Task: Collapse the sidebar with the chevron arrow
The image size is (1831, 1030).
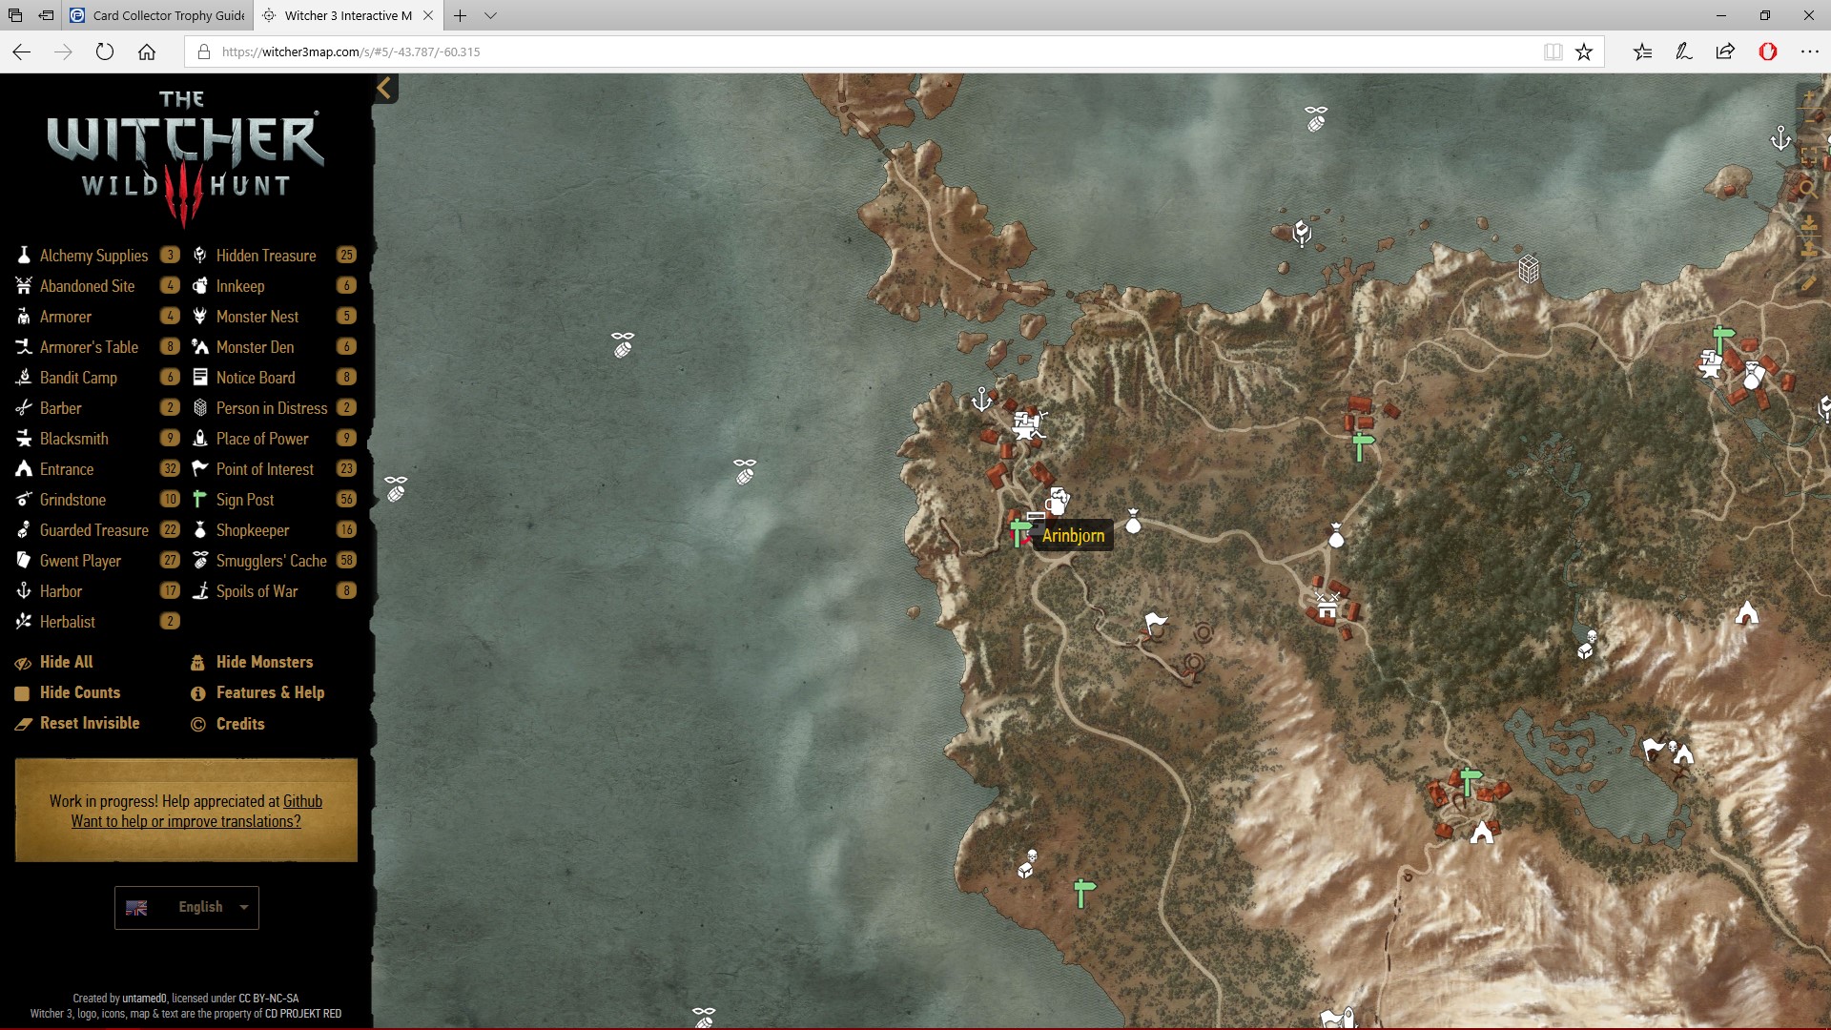Action: click(x=384, y=89)
